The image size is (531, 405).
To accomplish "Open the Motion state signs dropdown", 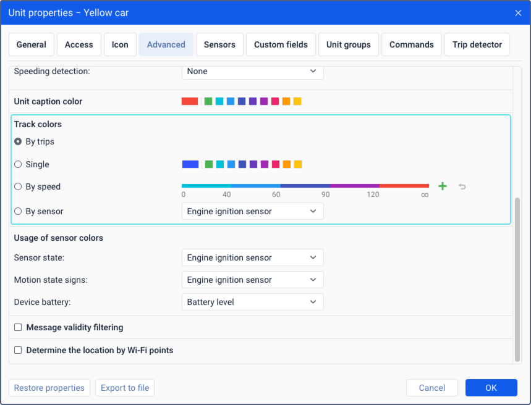I will click(x=252, y=280).
